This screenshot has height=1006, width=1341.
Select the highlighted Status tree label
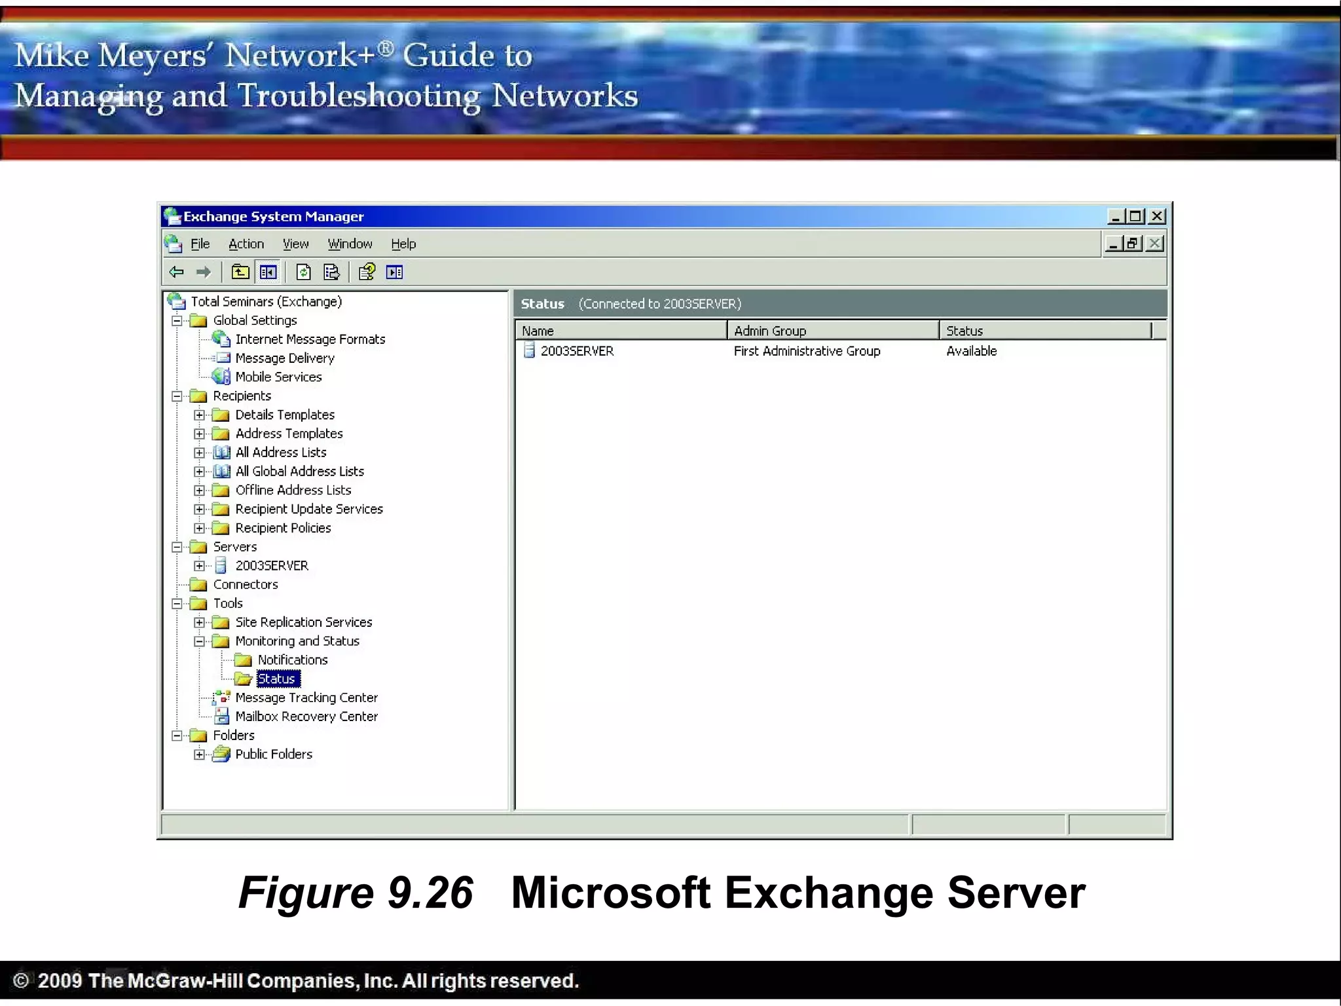(x=278, y=679)
